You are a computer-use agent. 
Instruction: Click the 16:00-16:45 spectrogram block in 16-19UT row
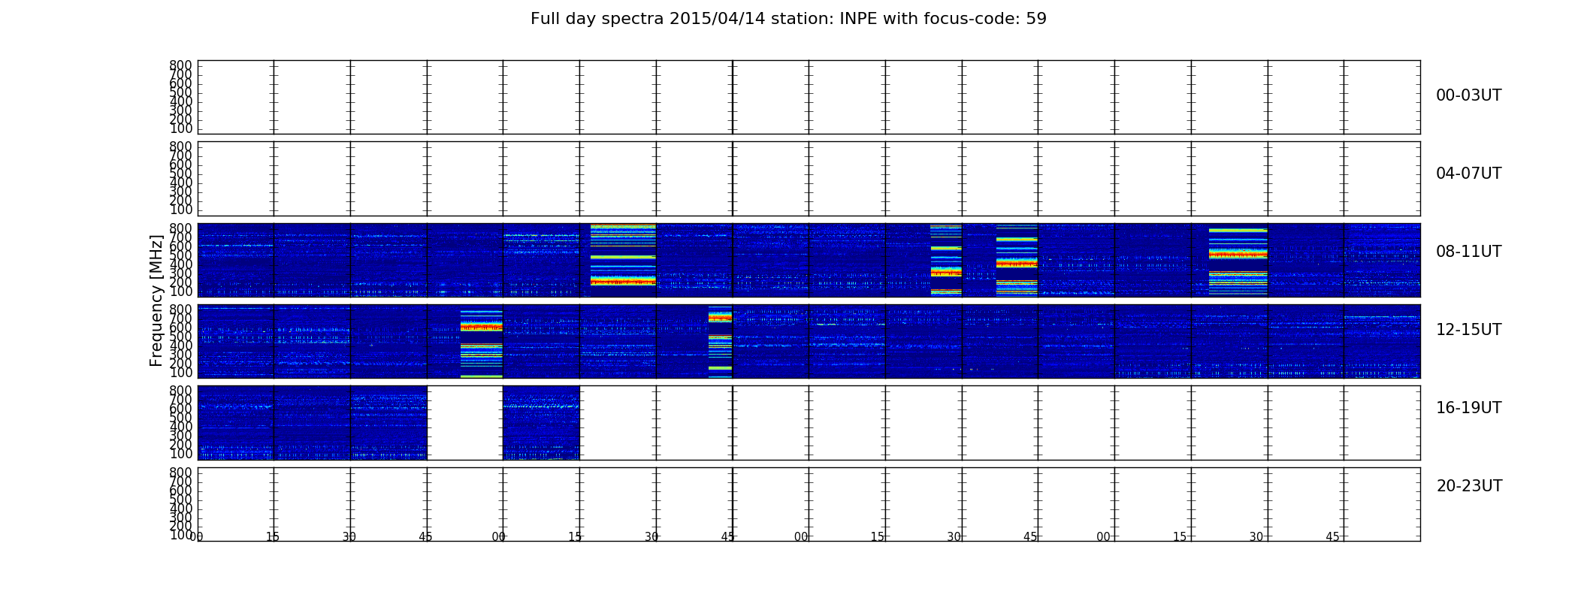(313, 423)
